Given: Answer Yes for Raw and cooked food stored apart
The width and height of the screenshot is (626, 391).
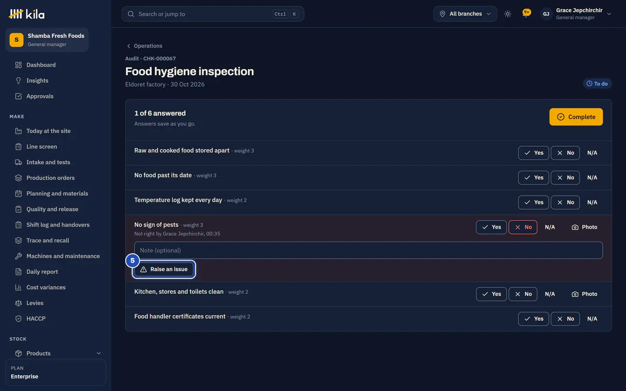Looking at the screenshot, I should point(533,153).
